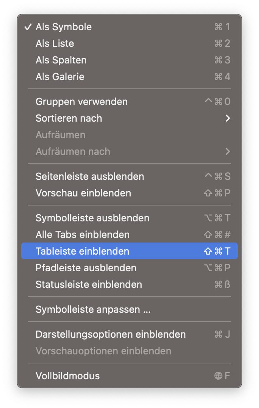Hide sidebar via 'Seitenleiste ausblenden'
Viewport: 259px width, 408px height.
[x=89, y=176]
